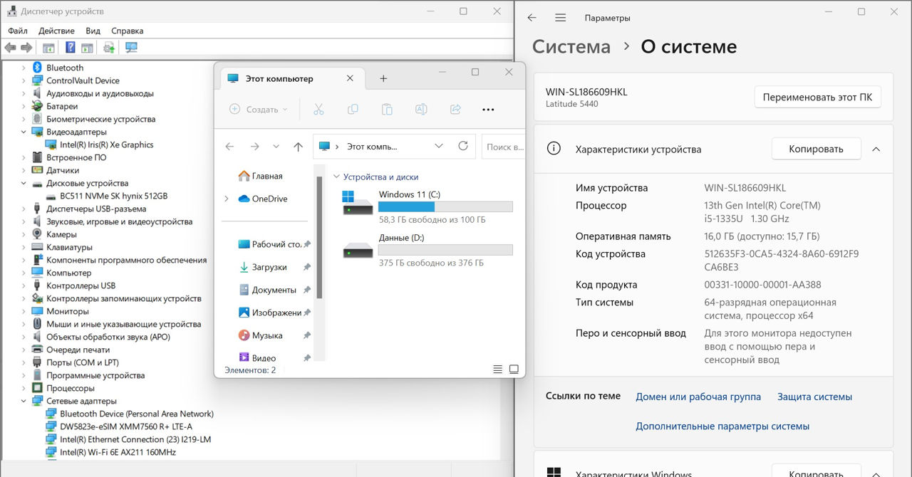Go up one folder with the up arrow

coord(298,147)
